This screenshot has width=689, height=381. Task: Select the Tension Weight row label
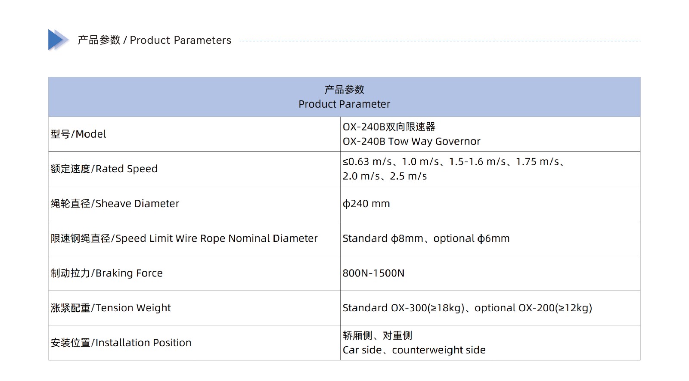(111, 308)
